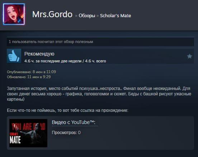
Task: Open the YouTube video thumbnail
Action: pos(28,133)
